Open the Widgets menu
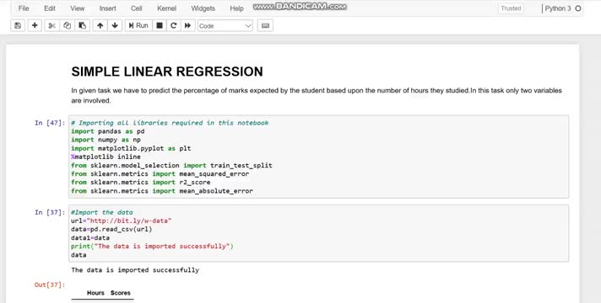 coord(203,8)
